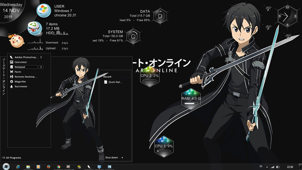Launch Internet Explorer from taskbar
The image size is (302, 170).
18,167
